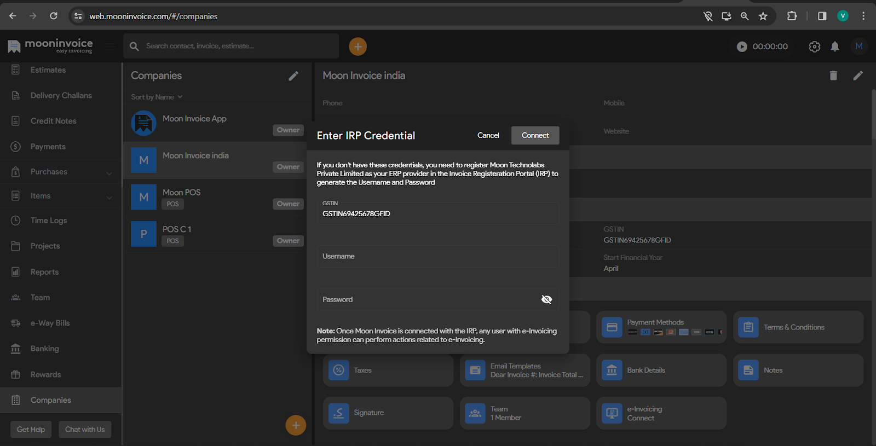Select Moon POS company

click(x=217, y=198)
